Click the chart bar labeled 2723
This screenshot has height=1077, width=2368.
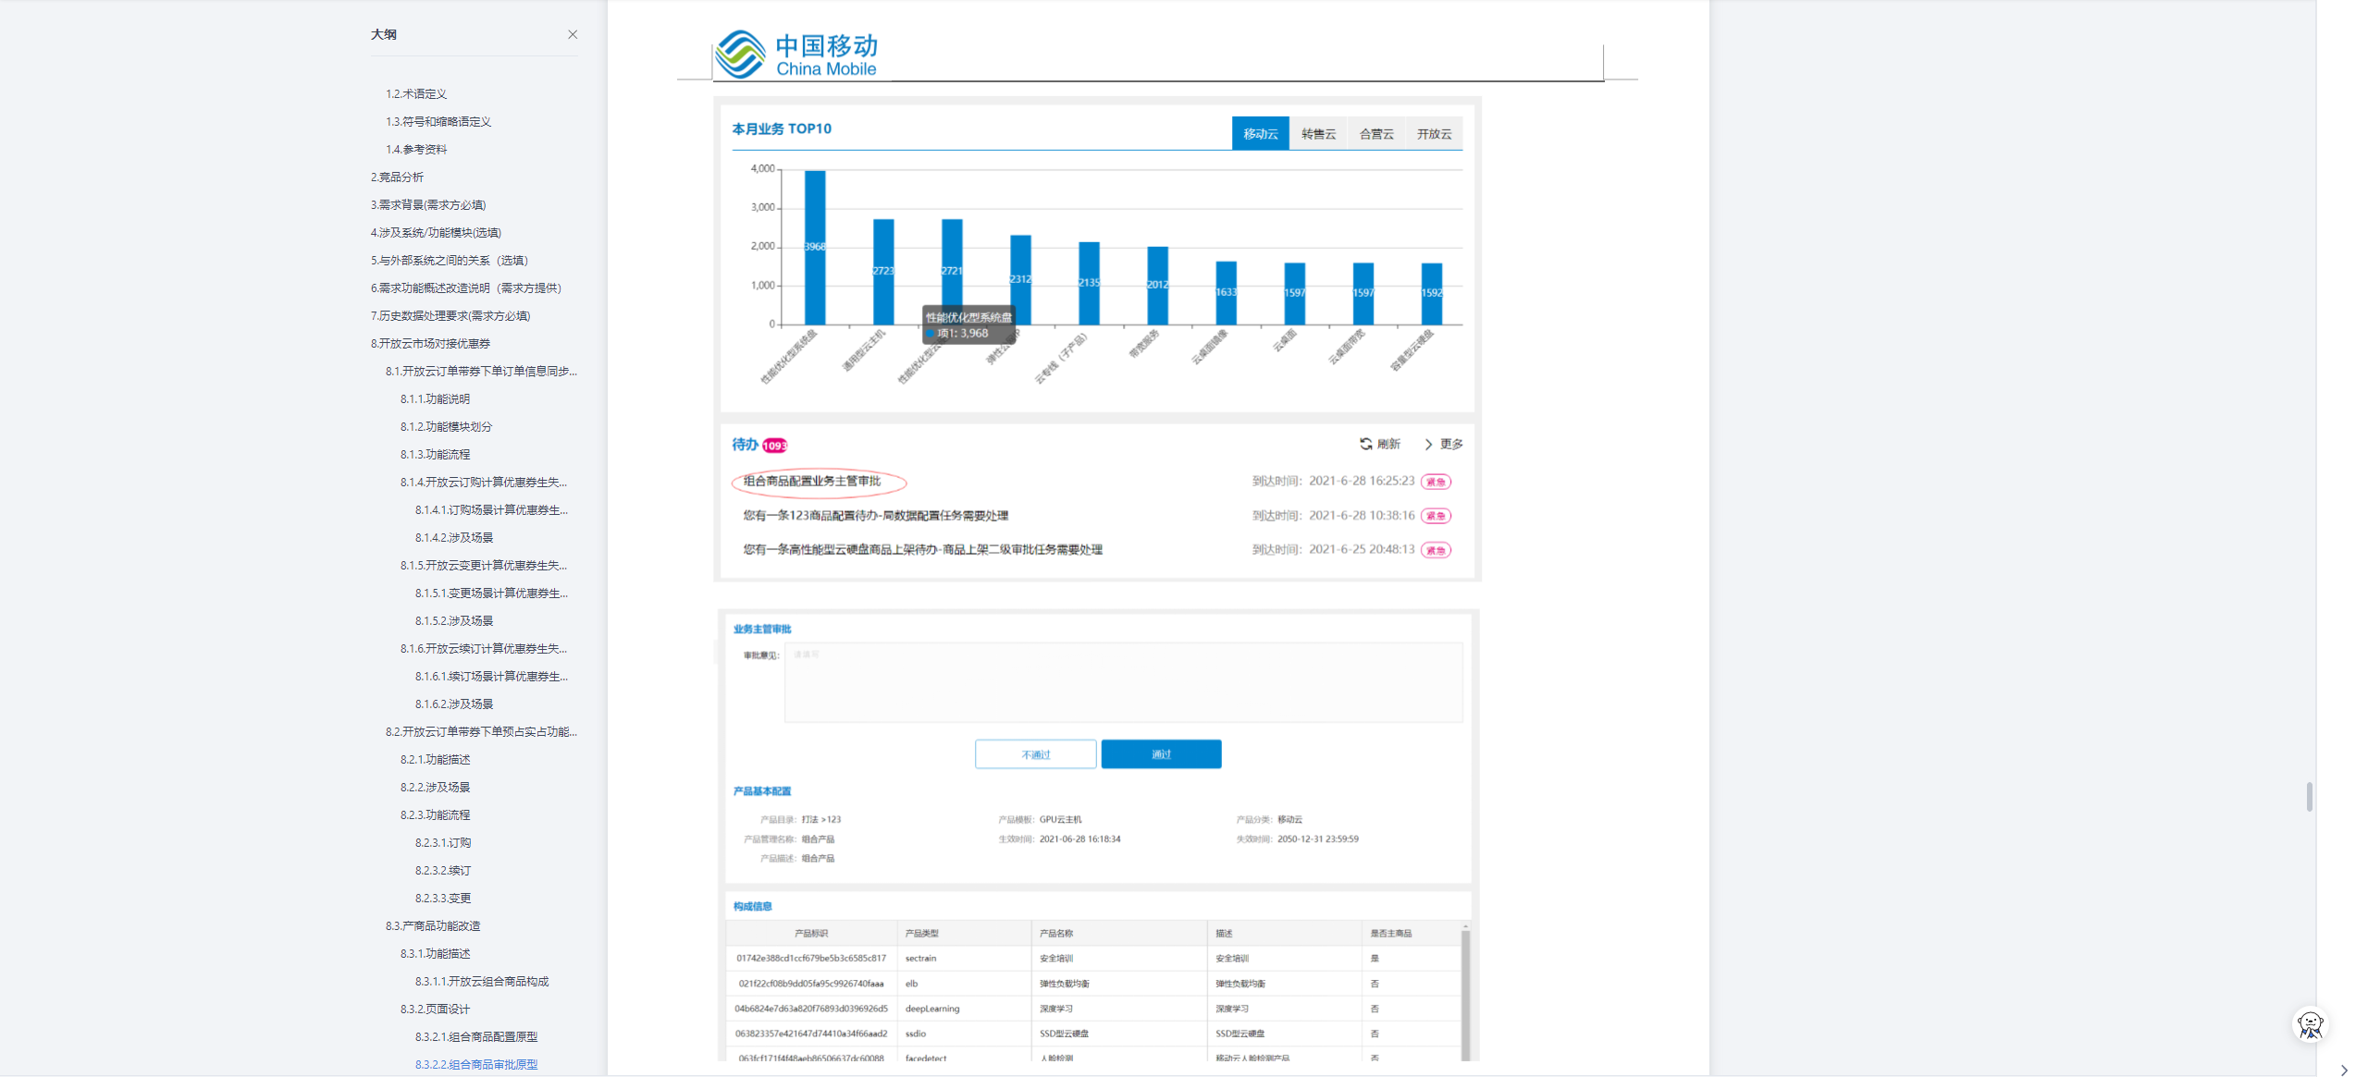point(883,272)
